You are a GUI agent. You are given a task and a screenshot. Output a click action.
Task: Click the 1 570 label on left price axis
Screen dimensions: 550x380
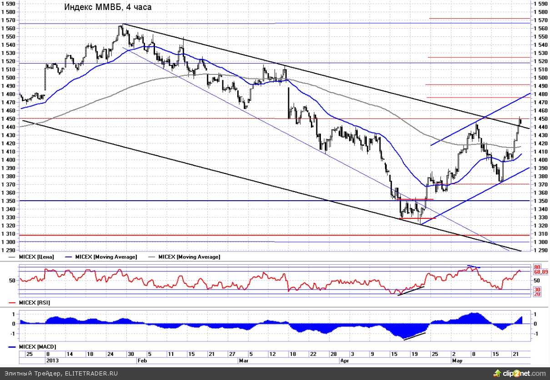[x=8, y=20]
